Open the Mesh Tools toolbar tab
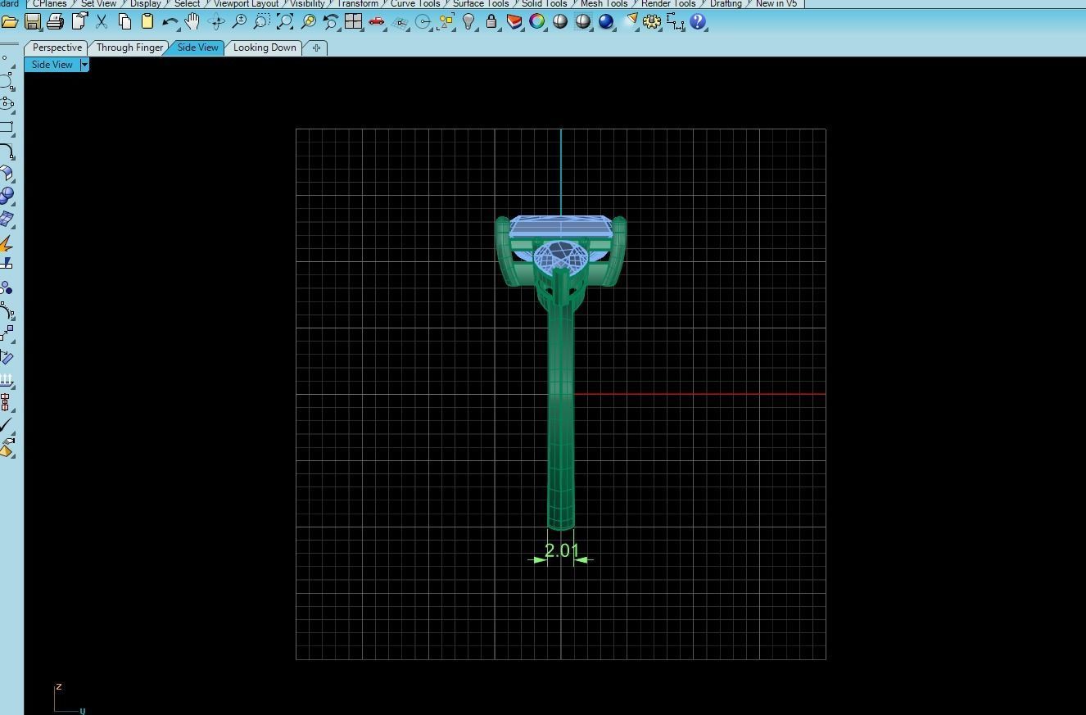The height and width of the screenshot is (715, 1086). (x=604, y=3)
